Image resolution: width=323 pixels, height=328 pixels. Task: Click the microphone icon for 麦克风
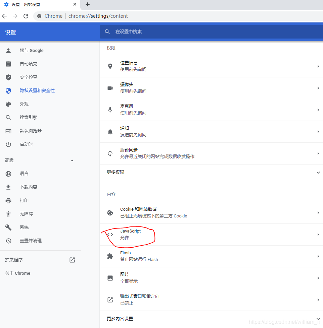coord(110,110)
